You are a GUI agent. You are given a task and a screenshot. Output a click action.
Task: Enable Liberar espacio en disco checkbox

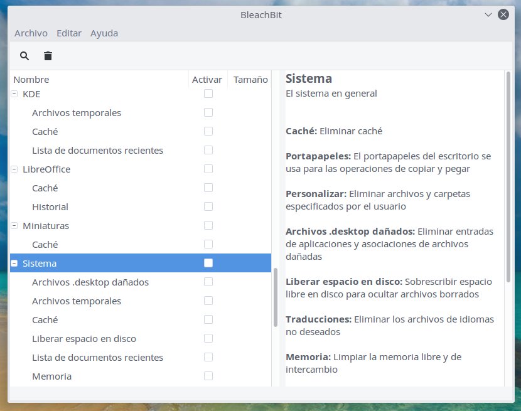click(208, 338)
